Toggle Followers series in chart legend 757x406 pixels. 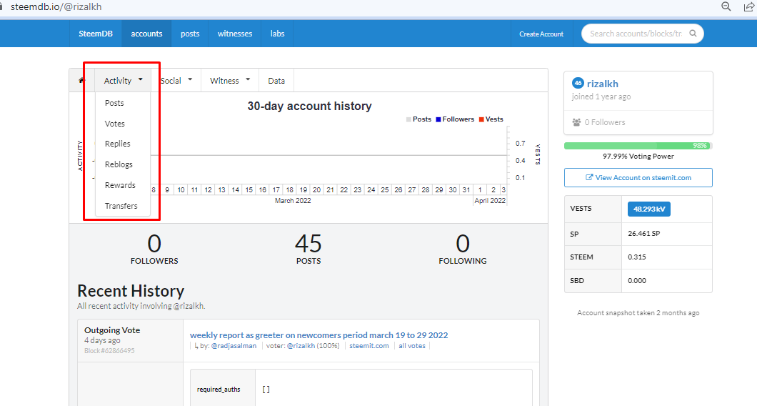455,119
